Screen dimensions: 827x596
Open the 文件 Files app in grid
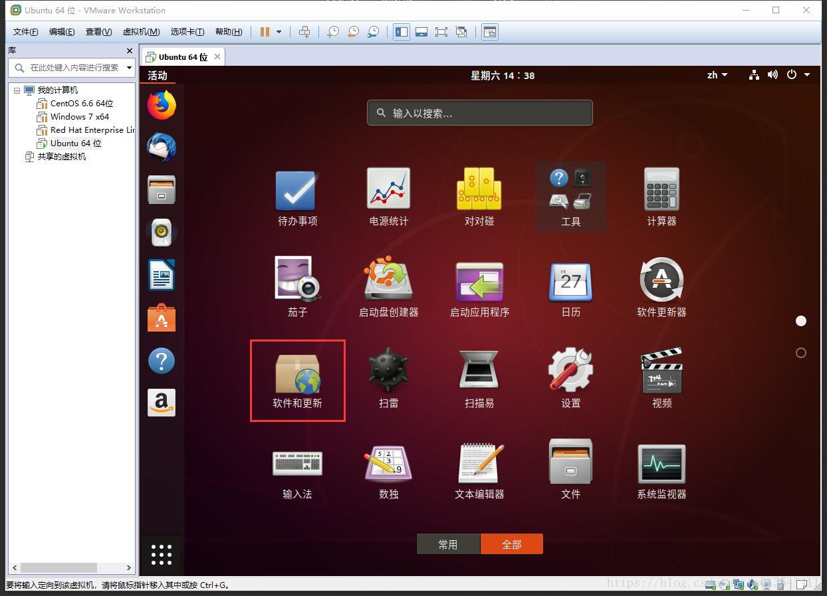pos(570,470)
